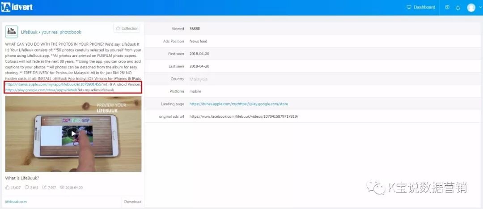
Task: Click the LifeBuuk advertiser logo
Action: pos(12,32)
